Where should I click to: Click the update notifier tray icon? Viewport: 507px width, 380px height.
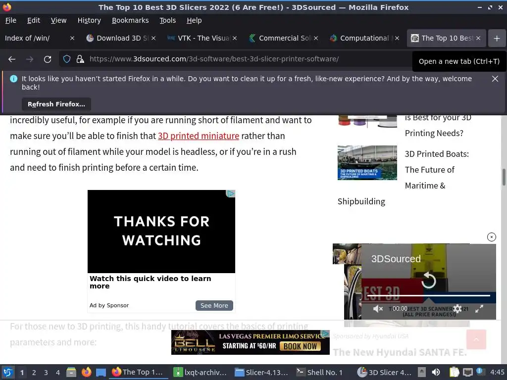[x=480, y=372]
